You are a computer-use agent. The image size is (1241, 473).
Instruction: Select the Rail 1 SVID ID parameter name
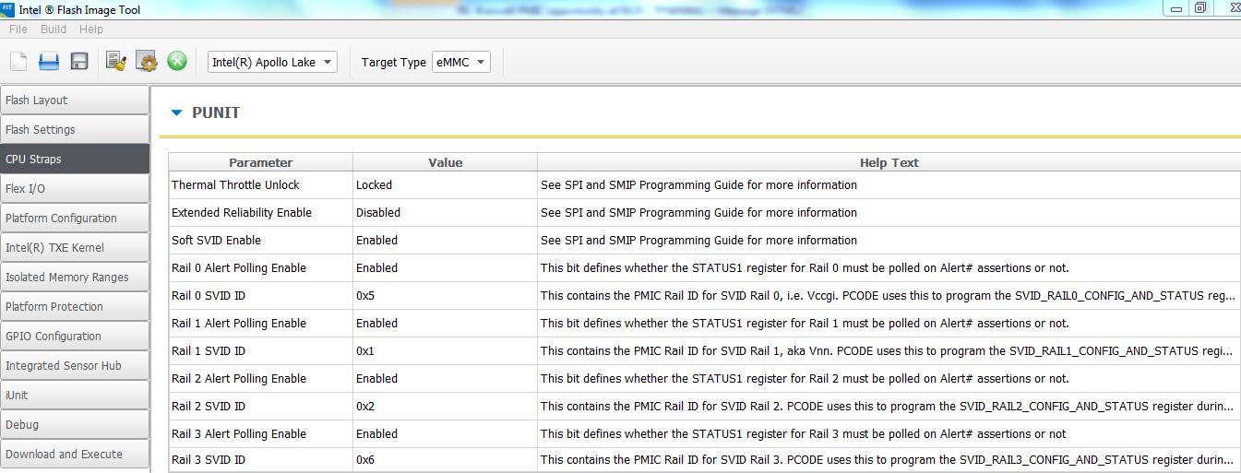click(x=209, y=351)
